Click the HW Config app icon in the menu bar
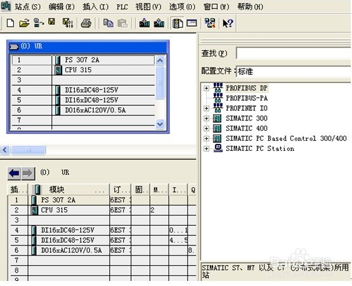This screenshot has width=352, height=286. pyautogui.click(x=6, y=6)
